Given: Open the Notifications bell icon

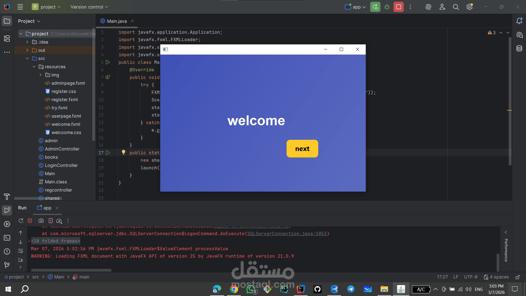Looking at the screenshot, I should coord(519,21).
